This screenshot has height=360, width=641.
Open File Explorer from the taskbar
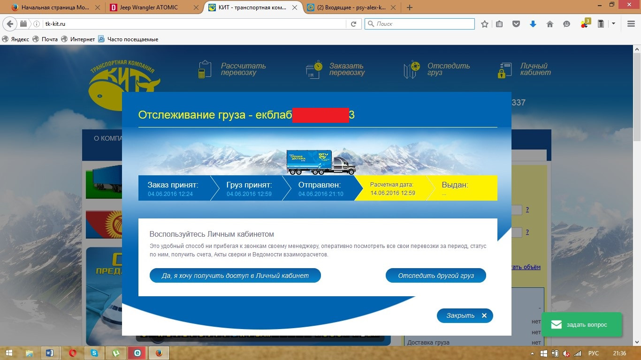click(x=30, y=353)
